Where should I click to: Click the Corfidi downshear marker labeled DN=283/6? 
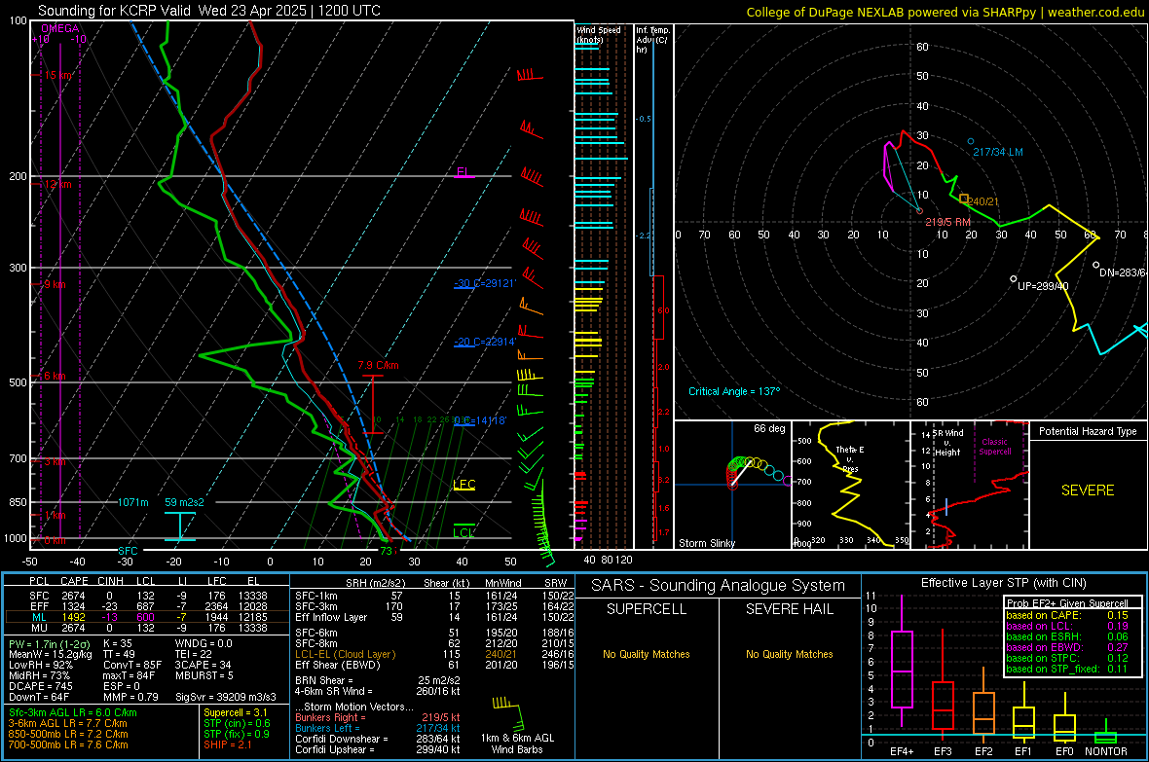click(x=1096, y=266)
